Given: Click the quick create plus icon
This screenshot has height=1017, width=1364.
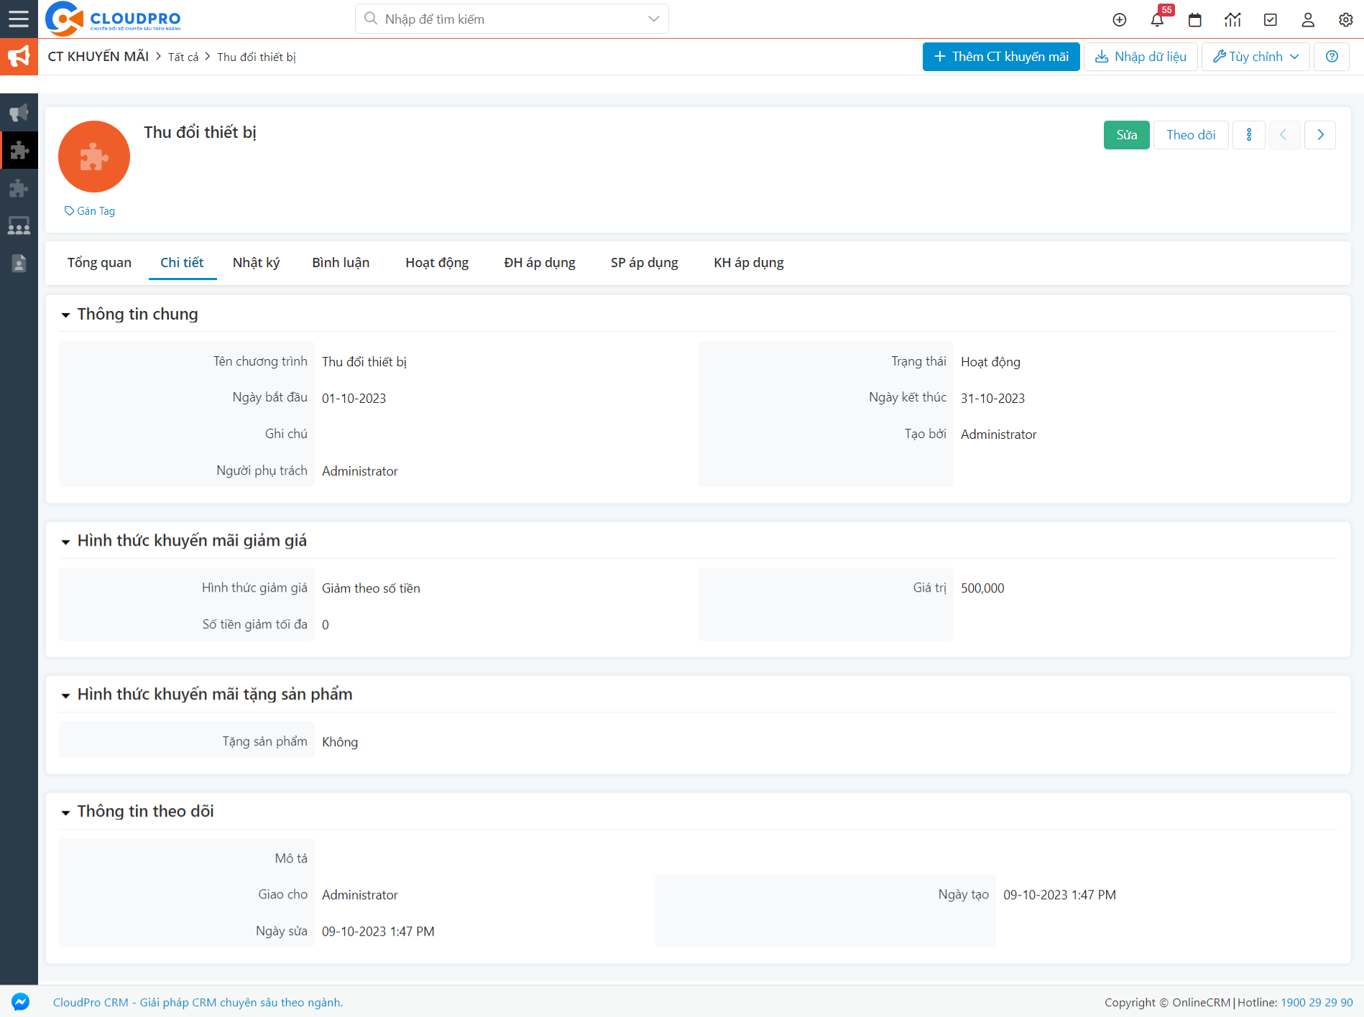Looking at the screenshot, I should 1119,19.
